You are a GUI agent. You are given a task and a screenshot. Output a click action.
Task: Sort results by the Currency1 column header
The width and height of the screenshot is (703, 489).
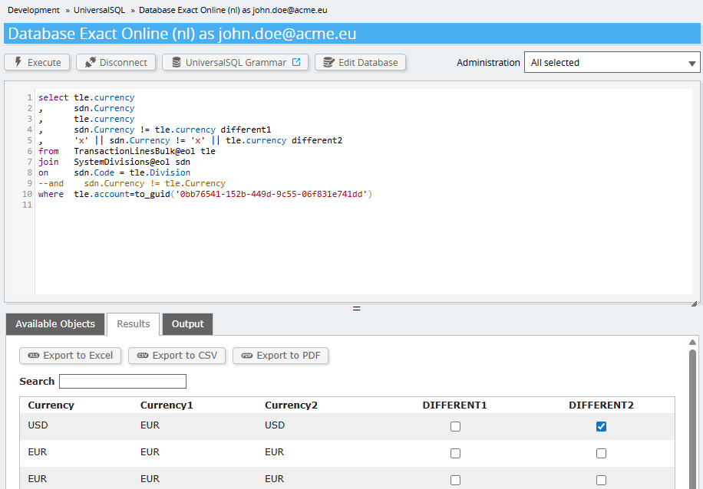pos(166,405)
